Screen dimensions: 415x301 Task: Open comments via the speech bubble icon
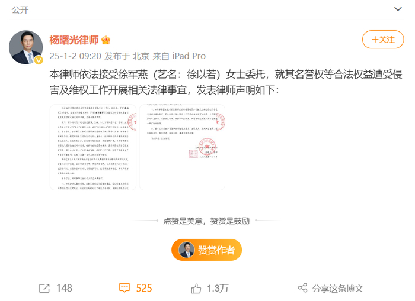point(124,288)
